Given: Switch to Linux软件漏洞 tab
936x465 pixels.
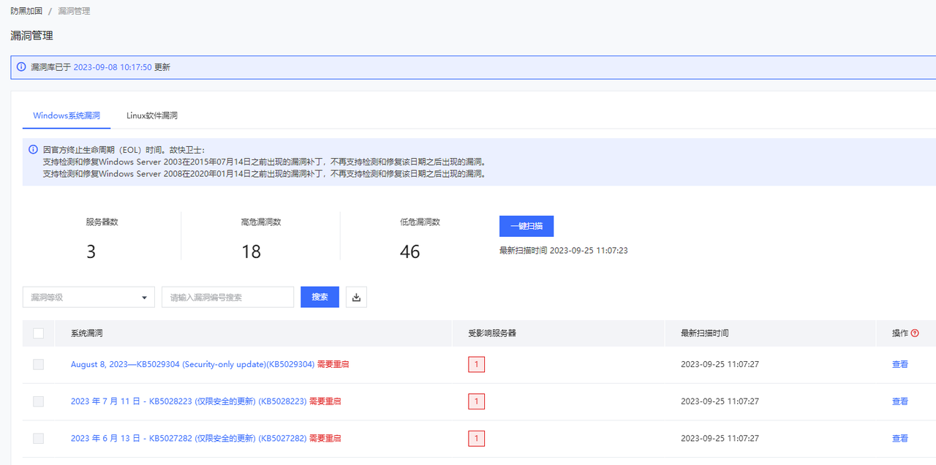Looking at the screenshot, I should pyautogui.click(x=151, y=116).
